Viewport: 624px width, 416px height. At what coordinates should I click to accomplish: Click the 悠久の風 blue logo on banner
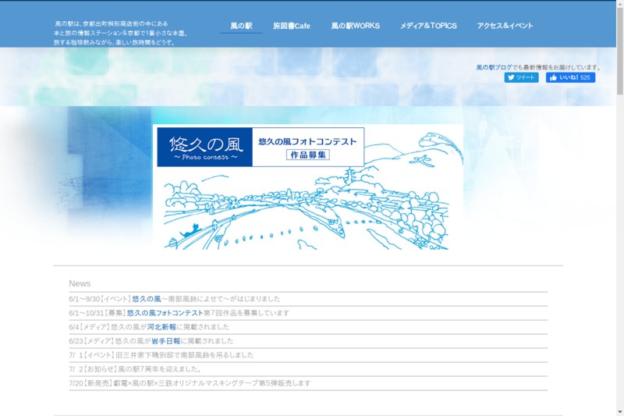204,147
